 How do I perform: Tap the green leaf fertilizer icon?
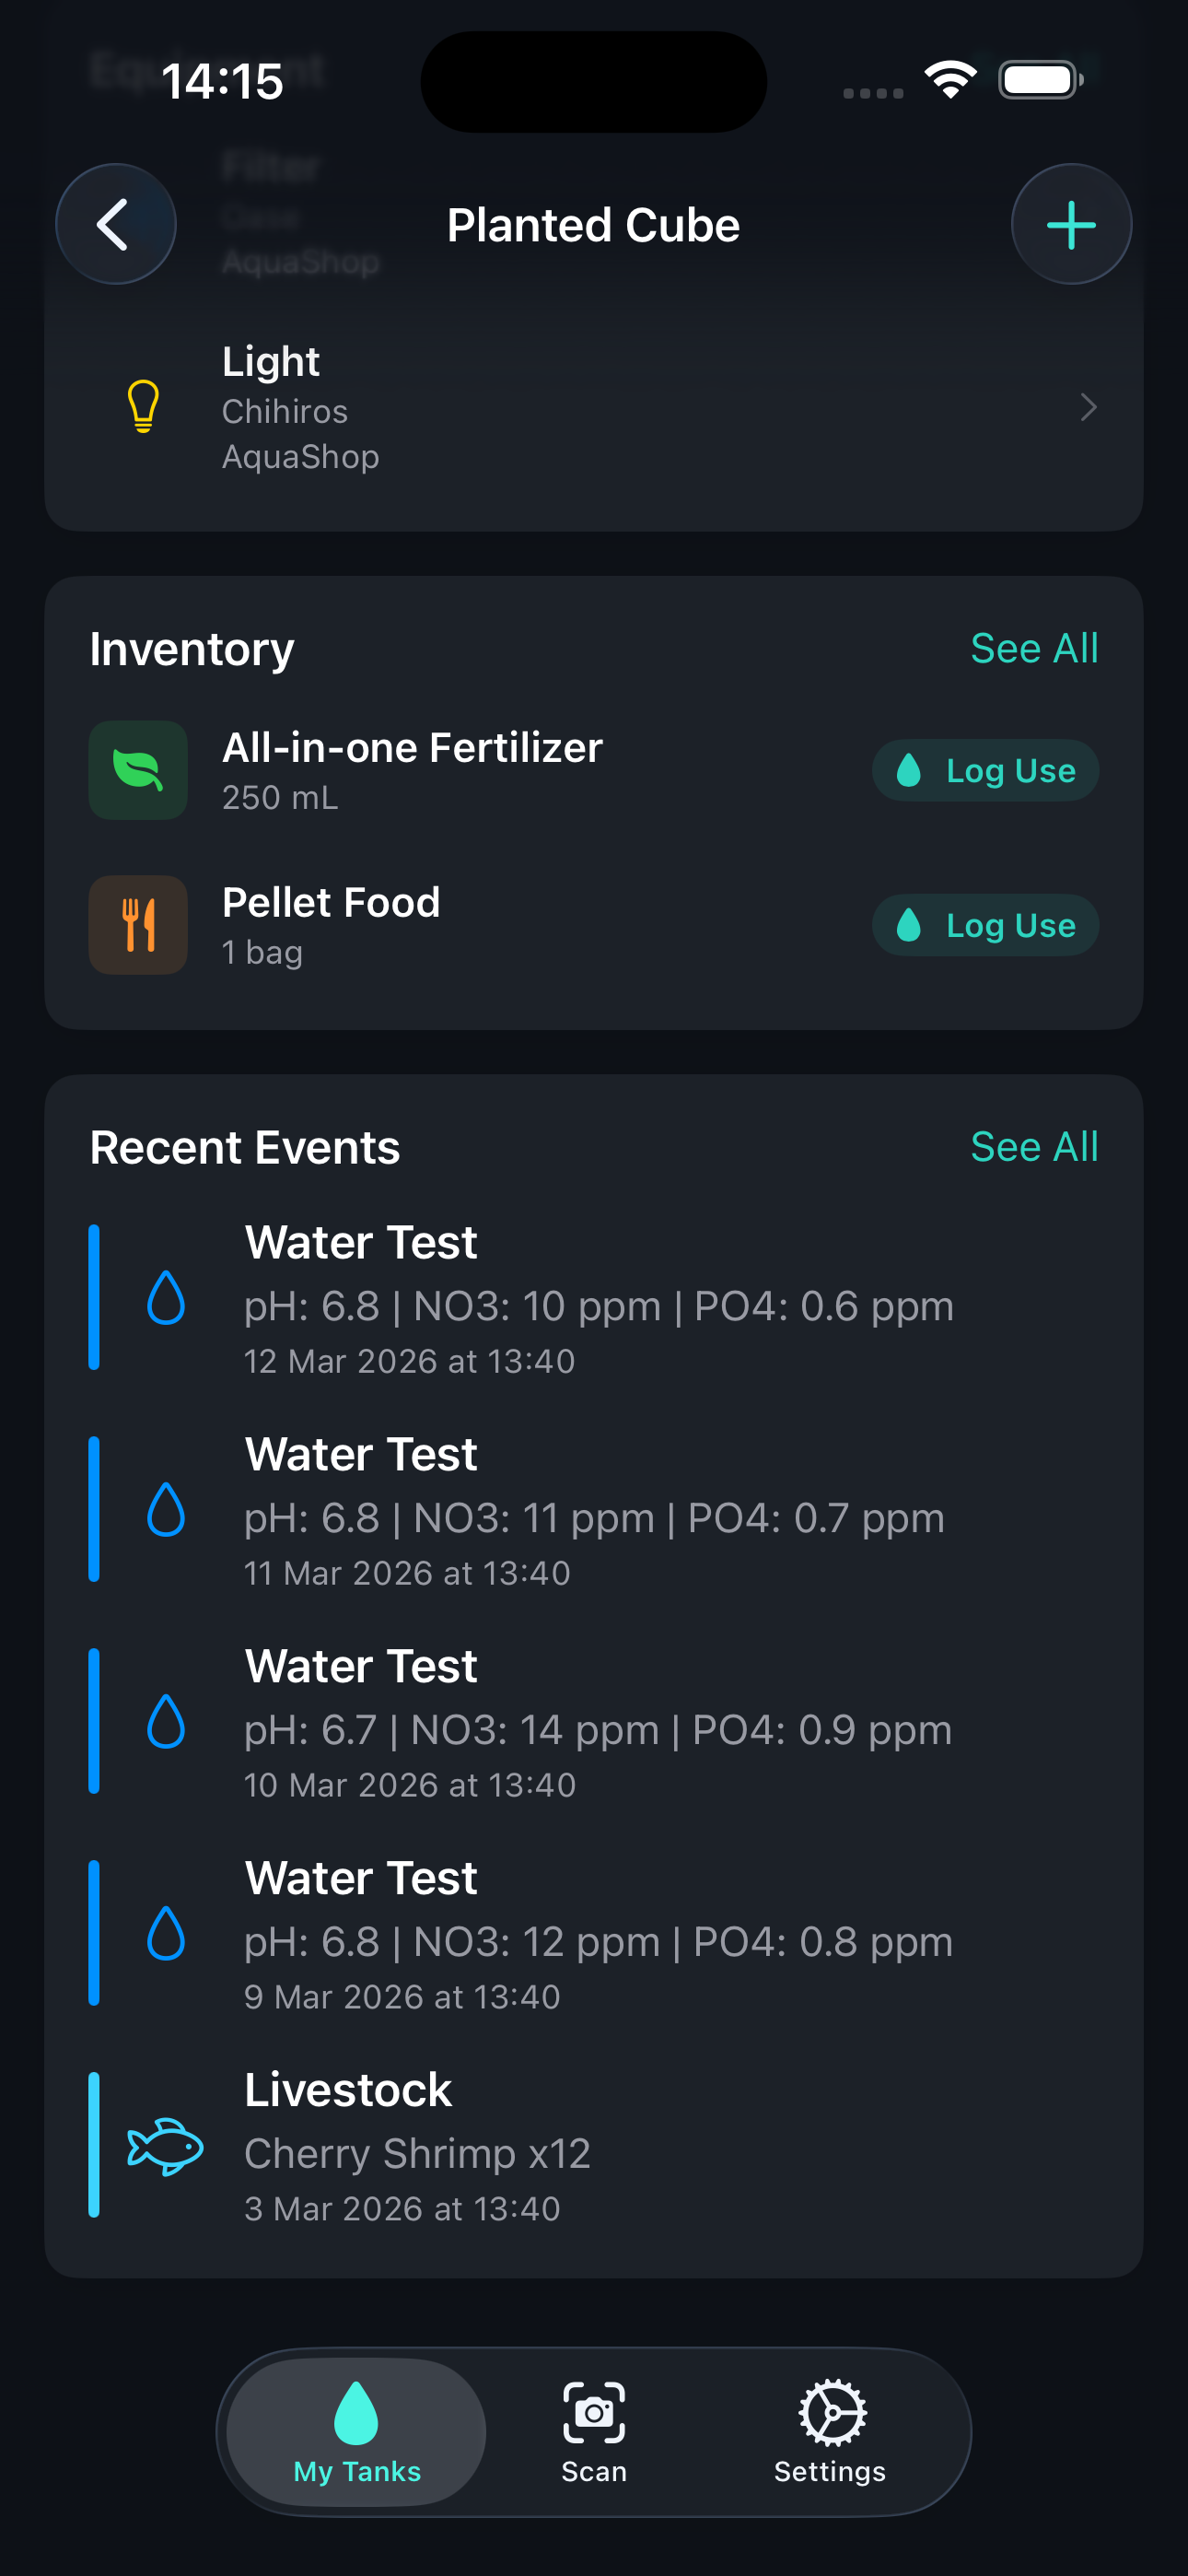pos(138,770)
